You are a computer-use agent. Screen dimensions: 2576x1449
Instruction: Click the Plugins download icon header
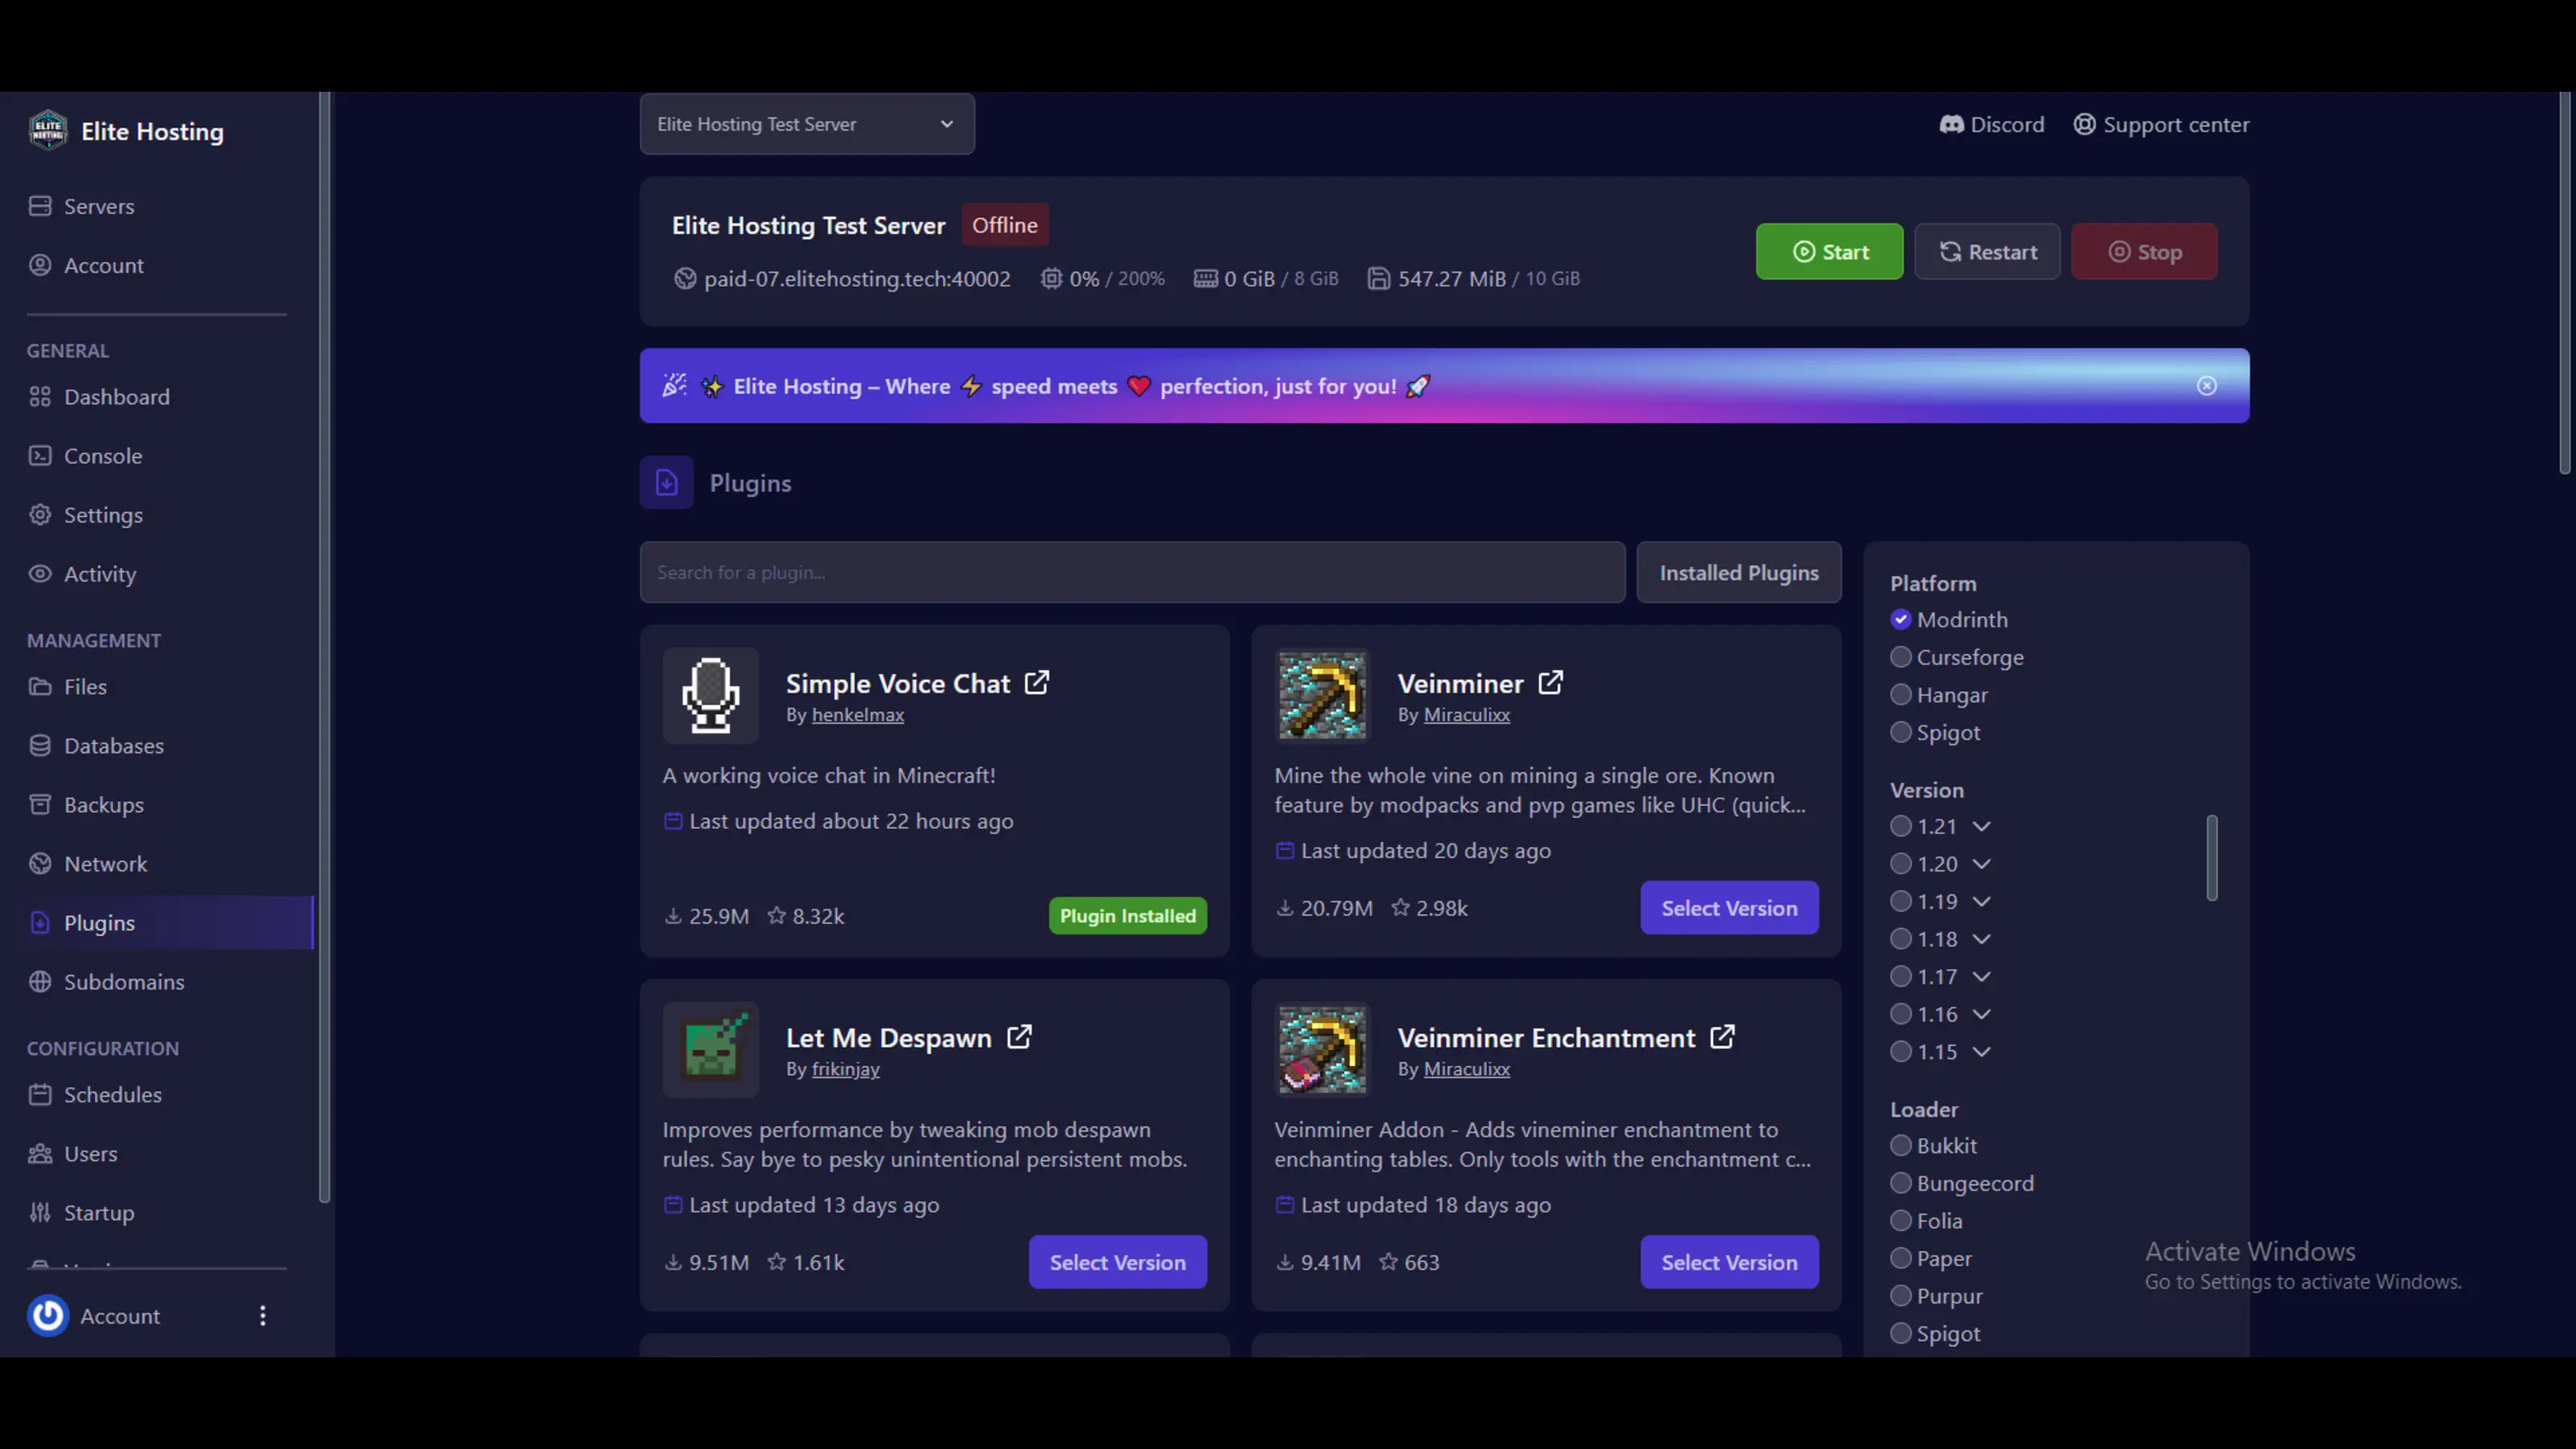pos(666,482)
